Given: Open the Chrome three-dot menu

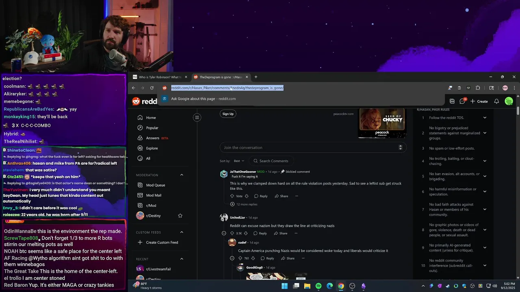Looking at the screenshot, I should click(514, 88).
